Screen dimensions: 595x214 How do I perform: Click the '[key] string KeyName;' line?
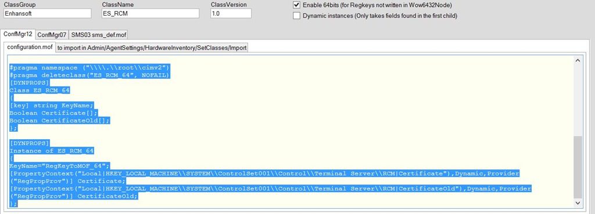tap(52, 106)
